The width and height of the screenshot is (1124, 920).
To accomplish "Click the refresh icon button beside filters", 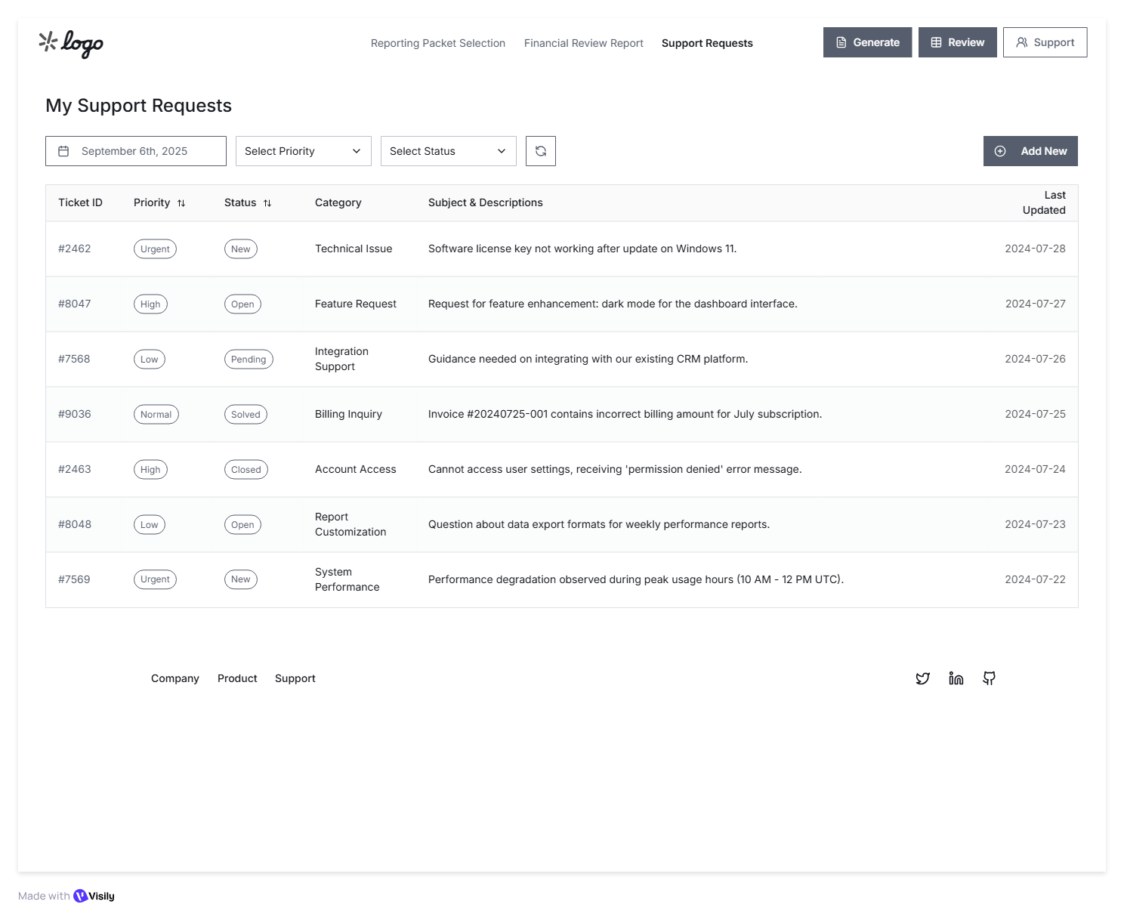I will pos(541,151).
